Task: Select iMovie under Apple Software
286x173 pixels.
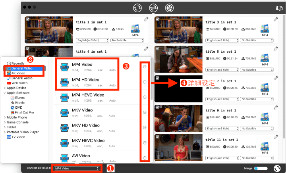Action: tap(18, 103)
